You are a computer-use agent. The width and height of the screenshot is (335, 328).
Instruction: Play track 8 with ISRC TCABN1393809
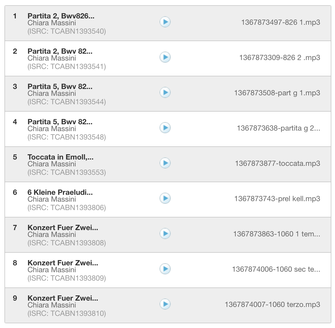(x=165, y=269)
